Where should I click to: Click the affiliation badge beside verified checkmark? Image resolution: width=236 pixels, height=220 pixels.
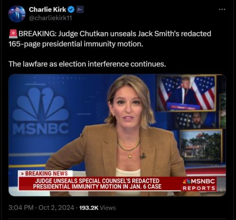pyautogui.click(x=80, y=10)
